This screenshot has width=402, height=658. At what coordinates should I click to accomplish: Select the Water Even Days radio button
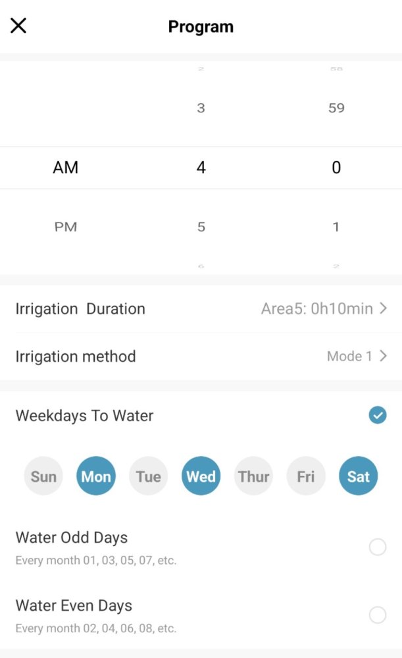(x=378, y=615)
